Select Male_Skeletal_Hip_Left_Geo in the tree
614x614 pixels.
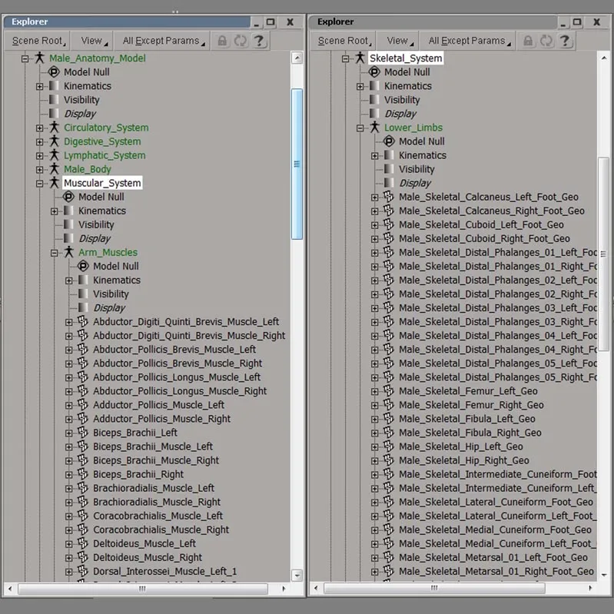point(460,446)
